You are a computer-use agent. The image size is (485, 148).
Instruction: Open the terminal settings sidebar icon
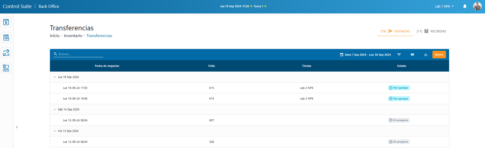tap(6, 68)
